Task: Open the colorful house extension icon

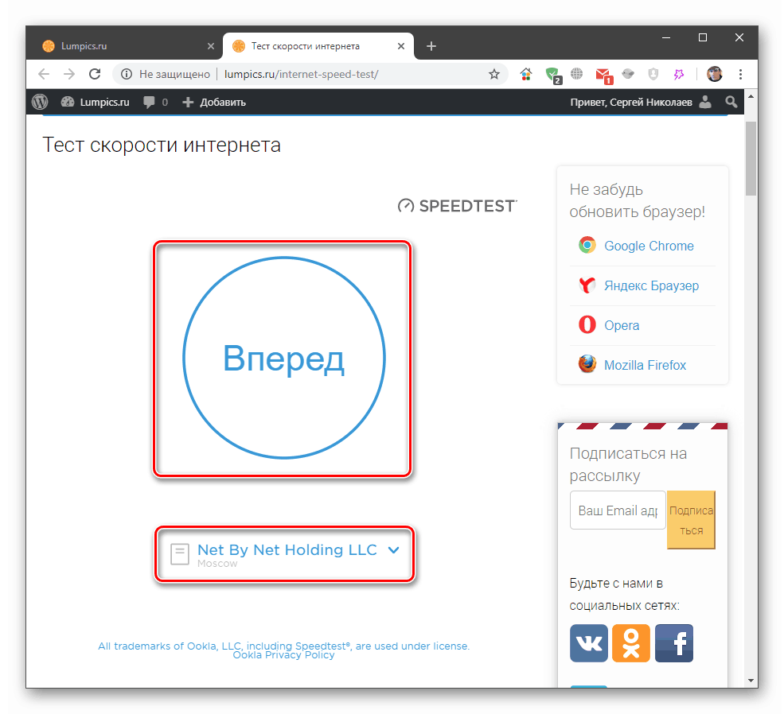Action: (x=525, y=75)
